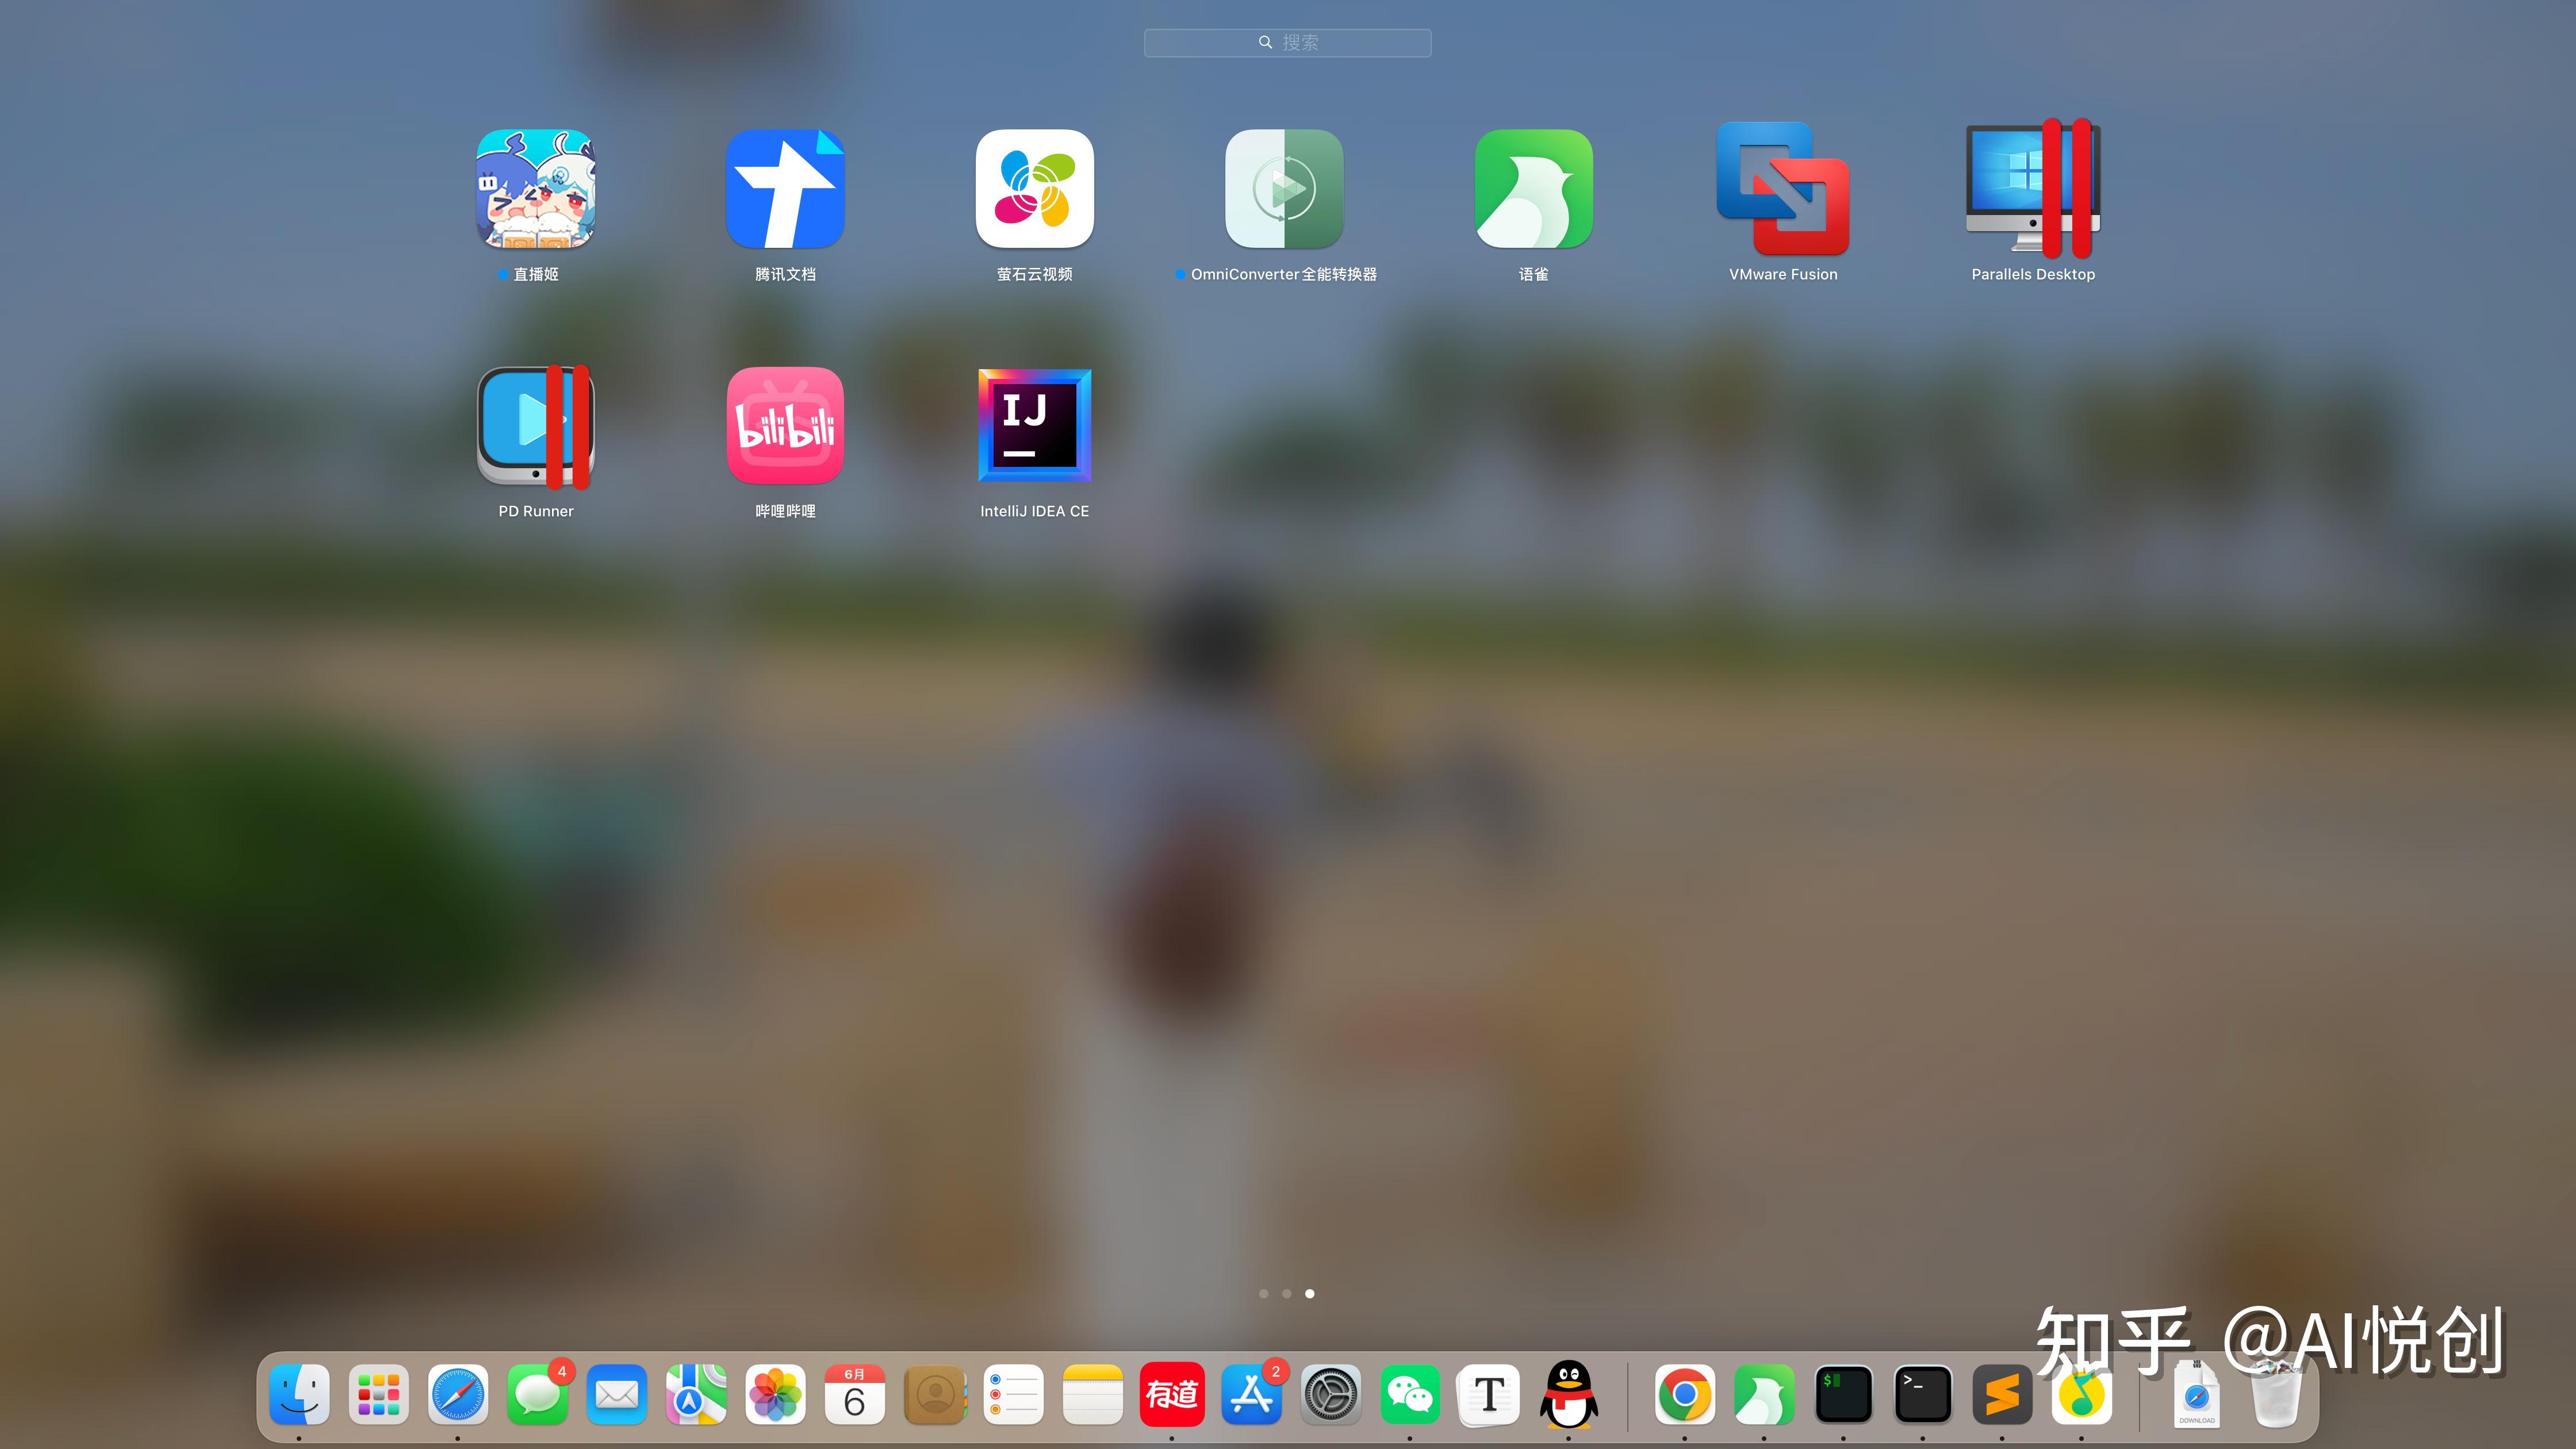The height and width of the screenshot is (1449, 2576).
Task: Launch OmniConverter 全能转换器
Action: click(x=1284, y=189)
